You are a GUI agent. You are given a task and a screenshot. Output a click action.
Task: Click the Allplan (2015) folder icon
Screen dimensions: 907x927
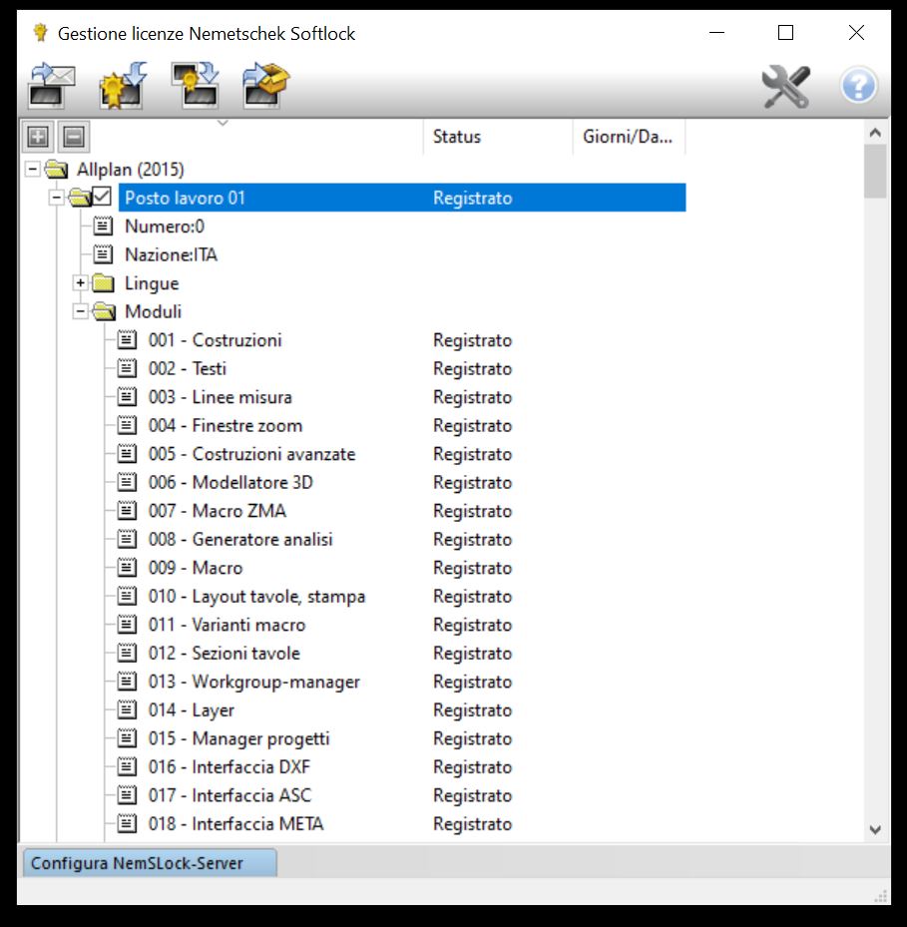56,169
